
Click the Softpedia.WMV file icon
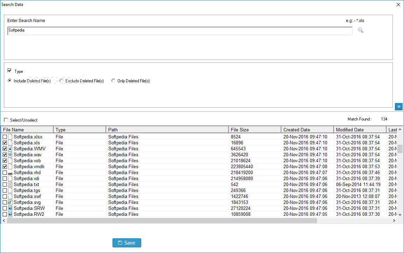[10, 149]
